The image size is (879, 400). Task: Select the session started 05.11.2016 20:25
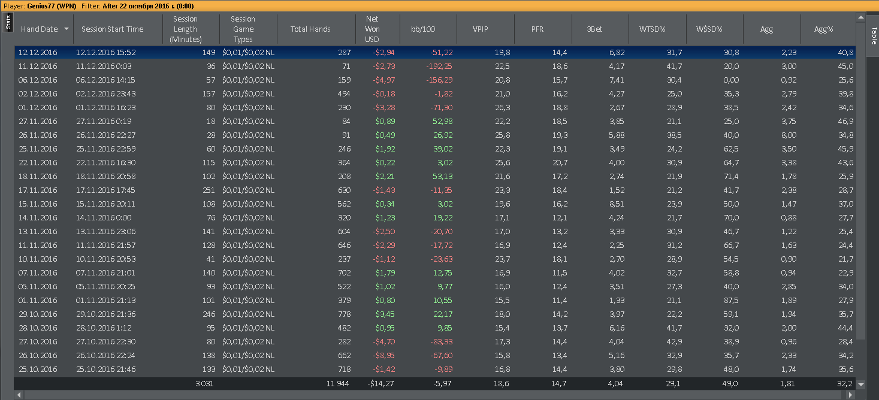(435, 287)
